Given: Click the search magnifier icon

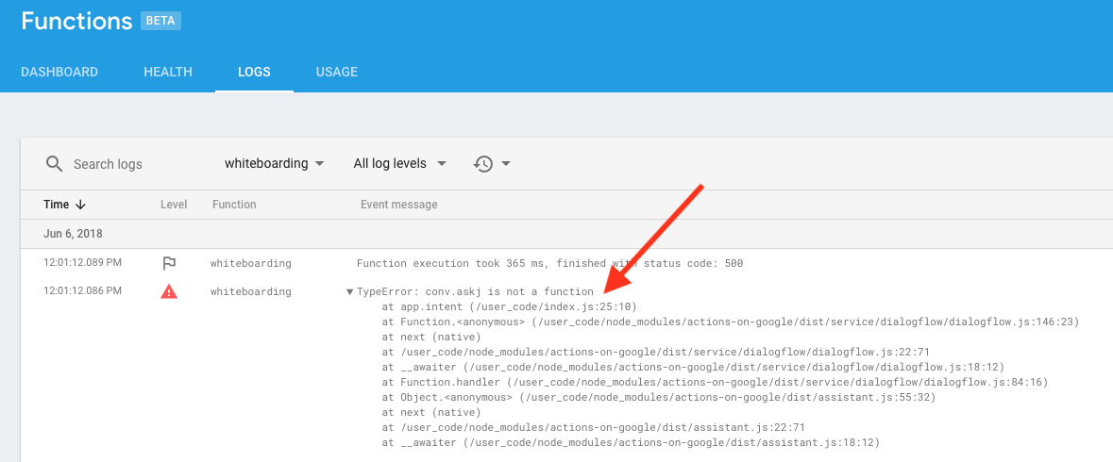Looking at the screenshot, I should 55,164.
